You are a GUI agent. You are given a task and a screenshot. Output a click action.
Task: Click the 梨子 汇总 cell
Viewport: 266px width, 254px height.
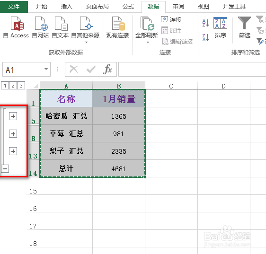(x=66, y=151)
